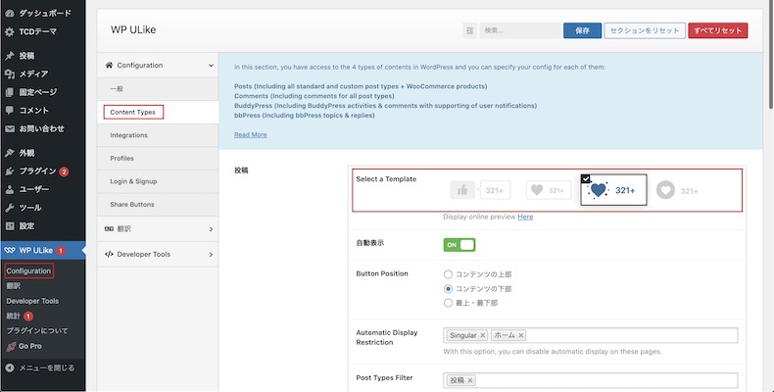Viewport: 774px width, 392px height.
Task: Click the 保存 save button
Action: [x=583, y=30]
